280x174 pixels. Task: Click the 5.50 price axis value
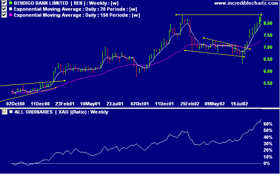point(268,83)
